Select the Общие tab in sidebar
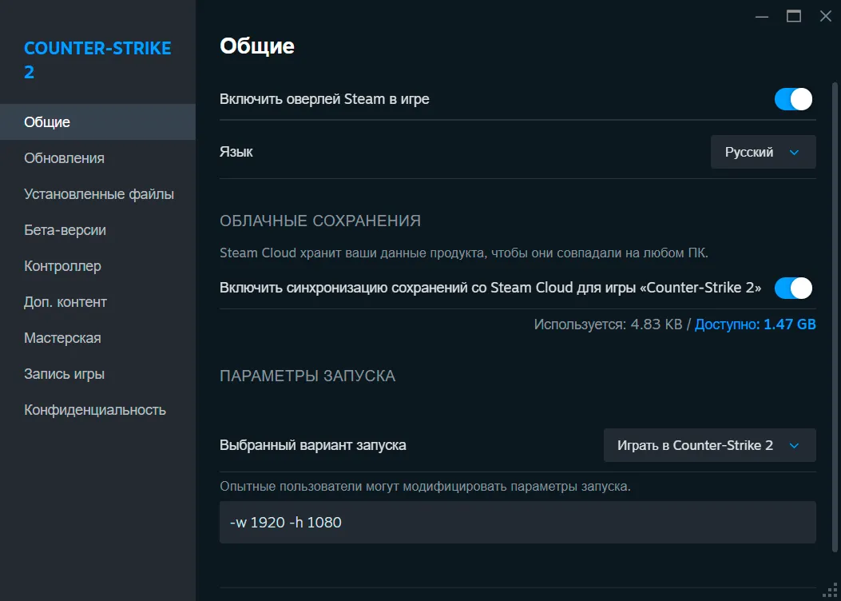Image resolution: width=841 pixels, height=601 pixels. (x=97, y=121)
